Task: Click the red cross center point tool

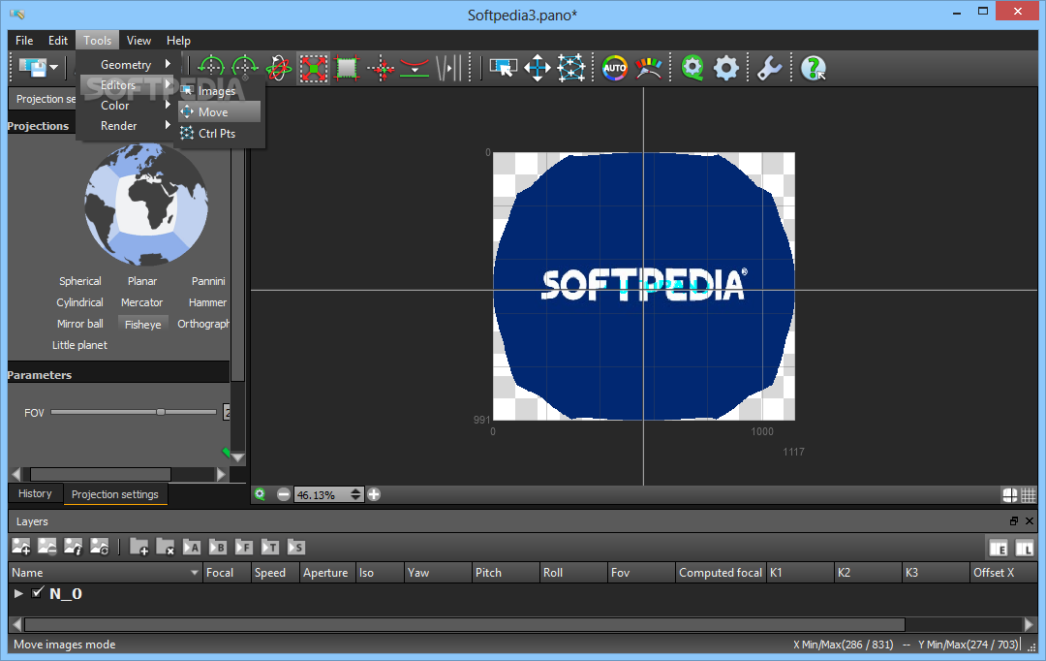Action: (x=381, y=68)
